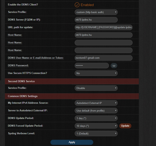Image resolution: width=156 pixels, height=146 pixels.
Task: Click the DDNS Password label link
Action: click(18, 65)
